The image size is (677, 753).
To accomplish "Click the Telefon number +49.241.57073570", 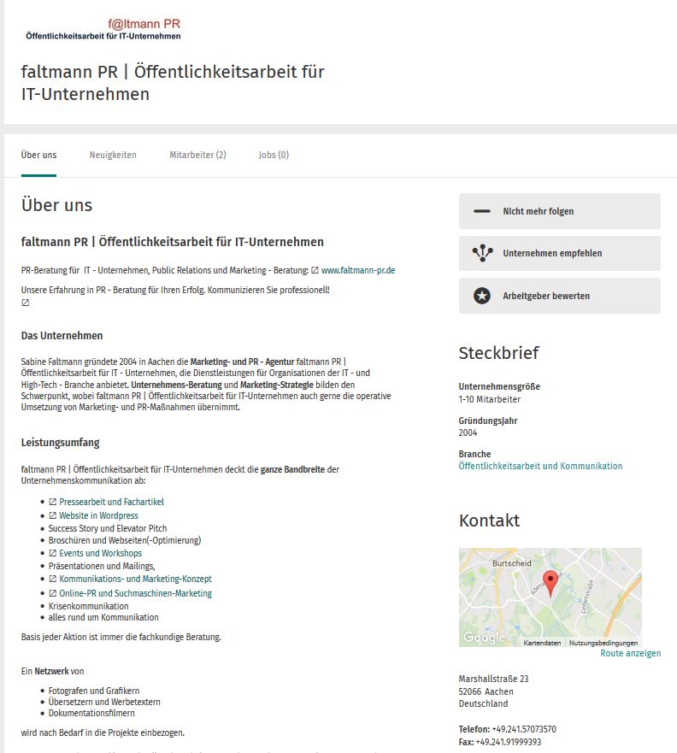I will pos(524,729).
